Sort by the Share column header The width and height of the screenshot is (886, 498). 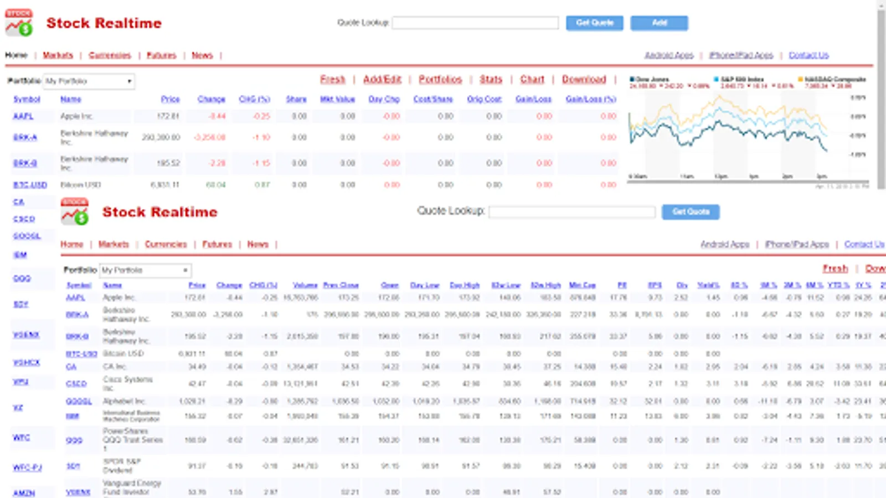(296, 99)
